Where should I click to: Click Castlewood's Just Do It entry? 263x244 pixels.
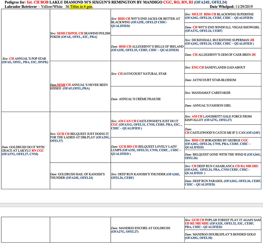[x=147, y=125]
